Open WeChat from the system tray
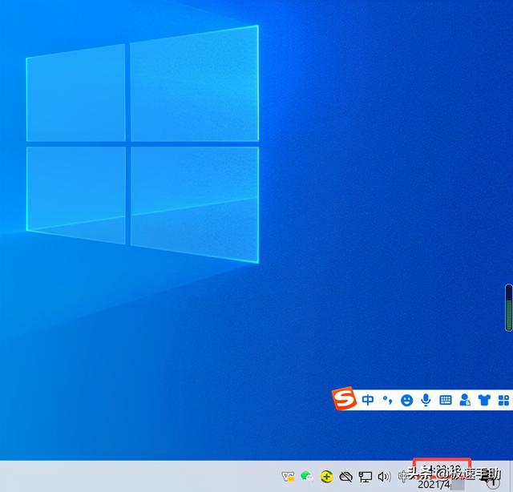This screenshot has width=513, height=492. [306, 476]
